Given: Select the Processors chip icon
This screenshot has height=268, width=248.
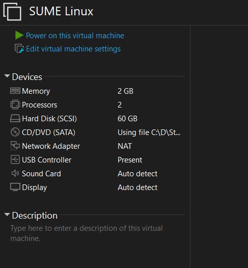Looking at the screenshot, I should [15, 104].
